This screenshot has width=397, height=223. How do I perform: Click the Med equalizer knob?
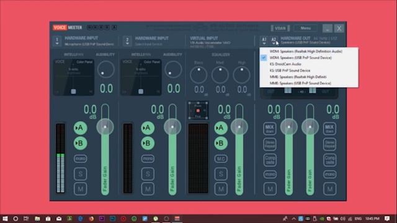click(220, 75)
